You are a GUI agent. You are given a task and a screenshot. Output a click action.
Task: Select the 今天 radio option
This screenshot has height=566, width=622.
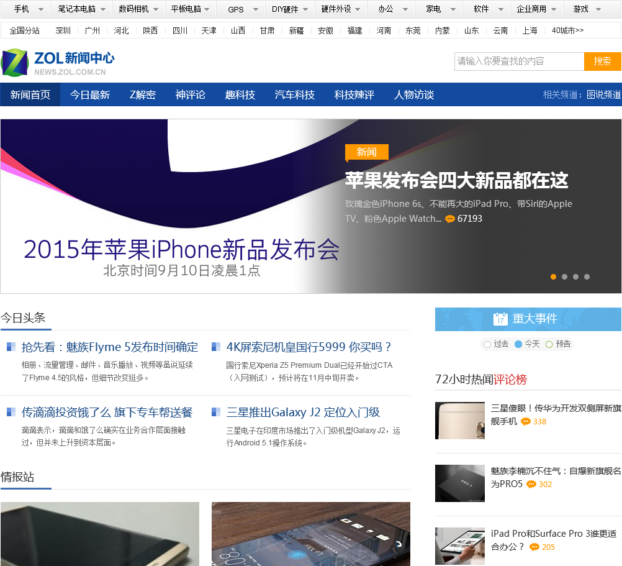point(518,344)
